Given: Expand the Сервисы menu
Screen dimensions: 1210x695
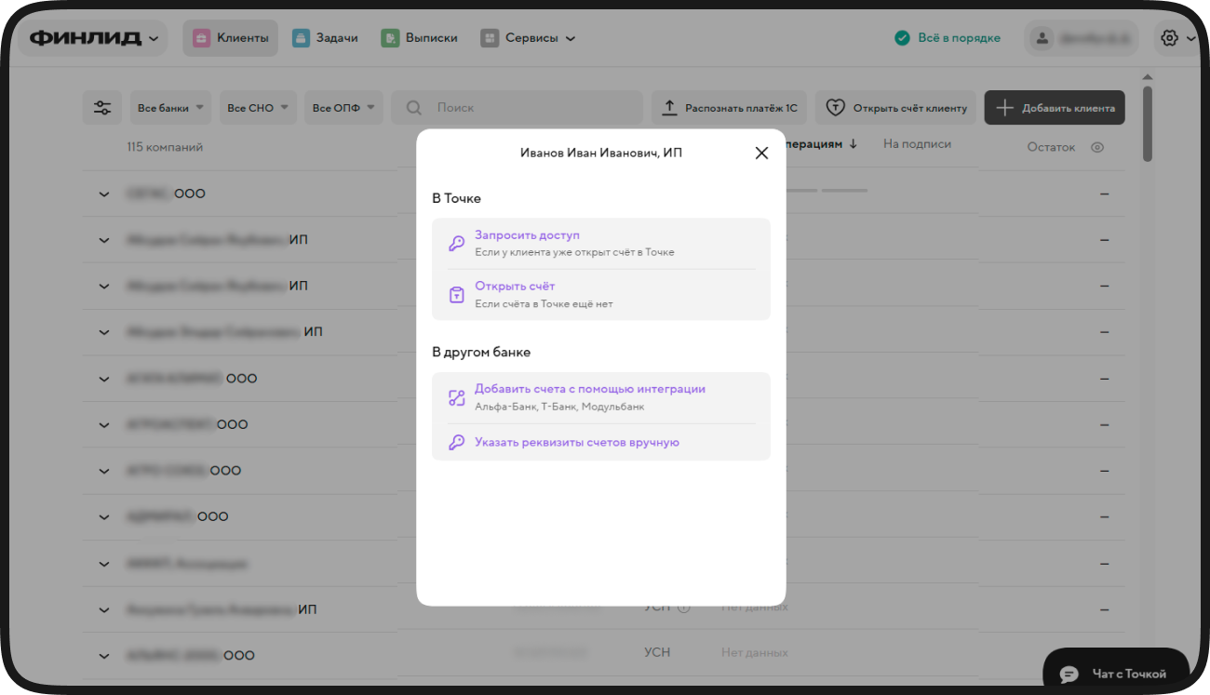Looking at the screenshot, I should 528,38.
